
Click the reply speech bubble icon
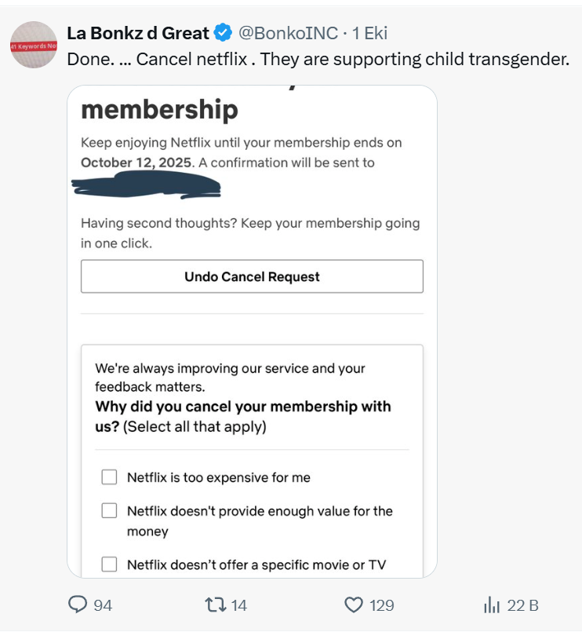pyautogui.click(x=78, y=605)
